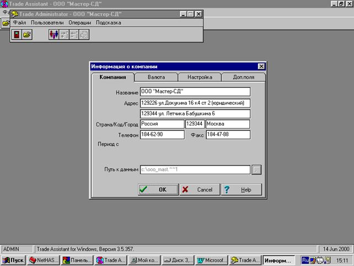Open the Файл menu
This screenshot has height=266, width=354.
tap(19, 23)
